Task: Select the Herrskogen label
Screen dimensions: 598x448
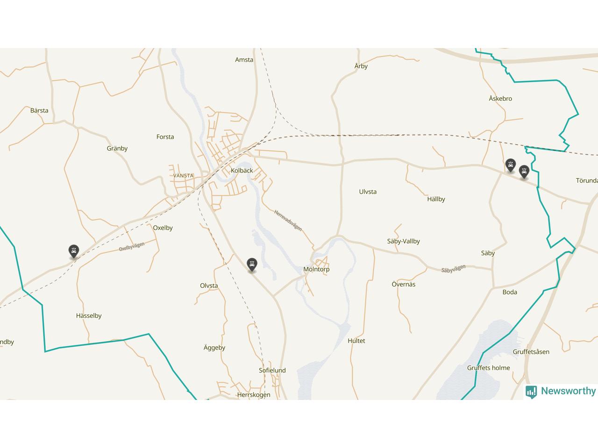Action: (x=254, y=395)
